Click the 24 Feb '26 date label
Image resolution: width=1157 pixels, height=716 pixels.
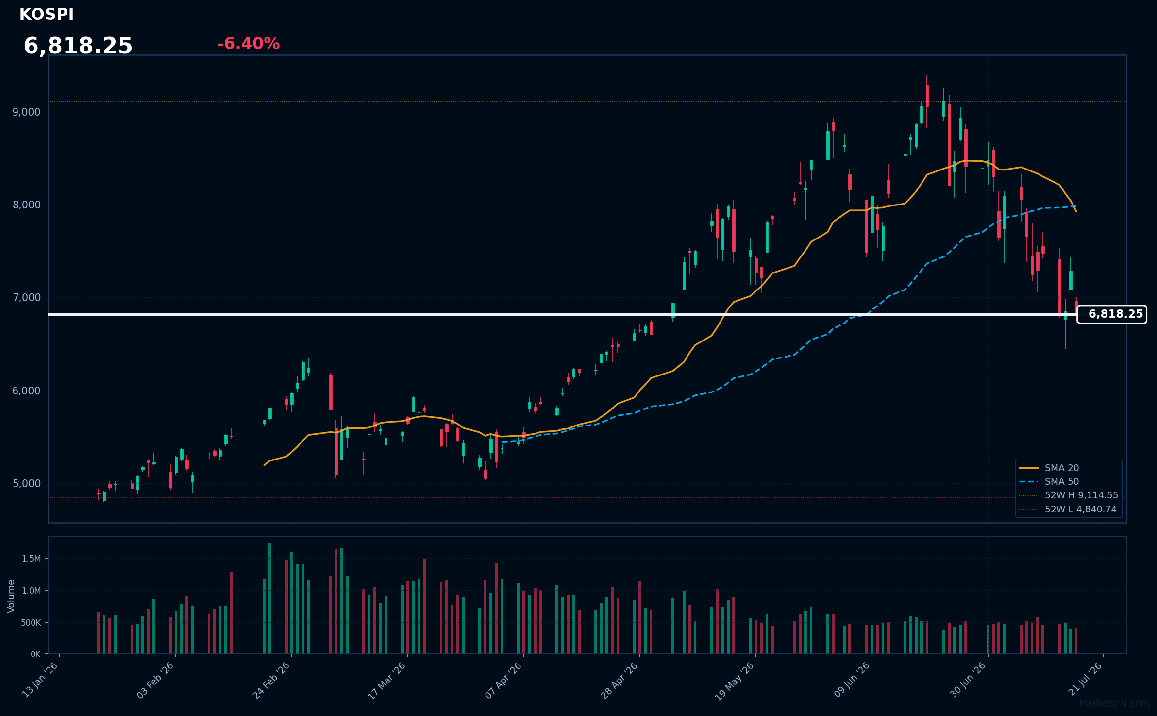pyautogui.click(x=271, y=680)
